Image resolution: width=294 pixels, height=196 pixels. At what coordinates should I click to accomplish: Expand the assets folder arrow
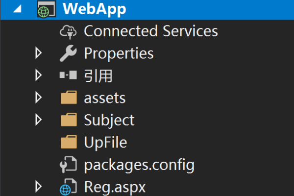click(39, 98)
